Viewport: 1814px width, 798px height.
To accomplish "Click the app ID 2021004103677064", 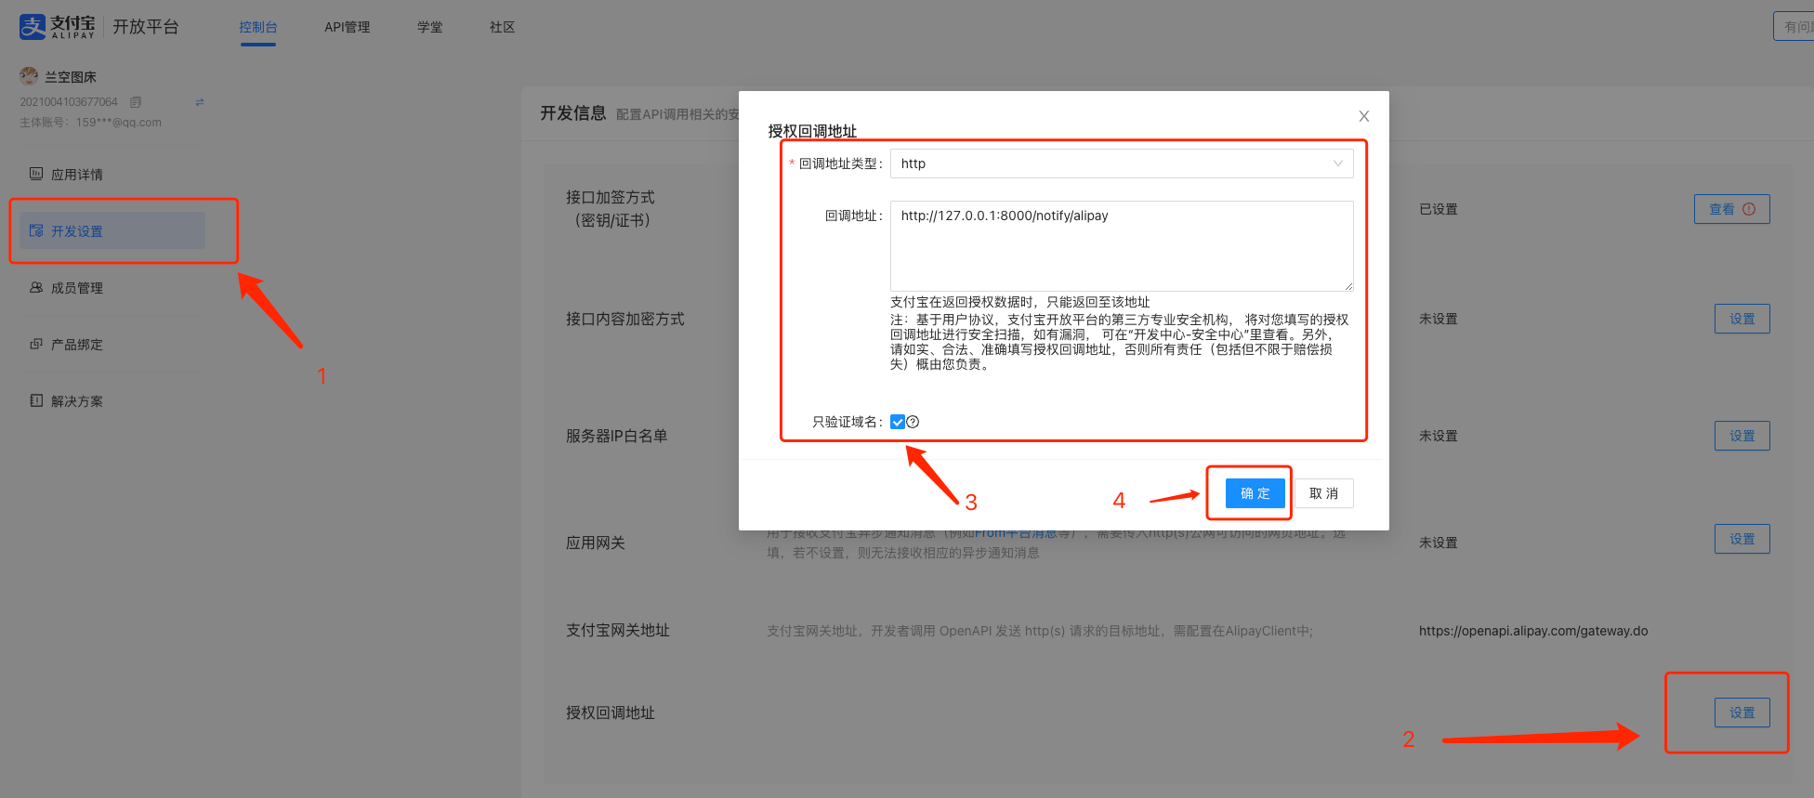I will pyautogui.click(x=69, y=102).
